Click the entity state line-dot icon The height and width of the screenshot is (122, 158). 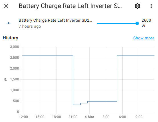[x=9, y=23]
